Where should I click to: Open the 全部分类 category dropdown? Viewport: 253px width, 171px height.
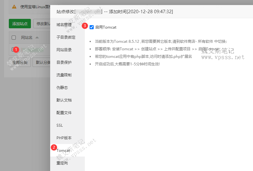[x=20, y=62]
